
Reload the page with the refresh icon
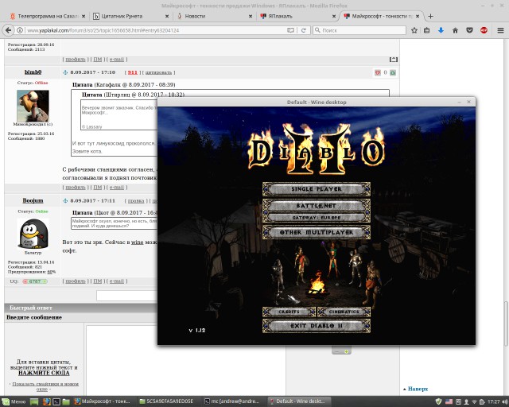point(304,30)
